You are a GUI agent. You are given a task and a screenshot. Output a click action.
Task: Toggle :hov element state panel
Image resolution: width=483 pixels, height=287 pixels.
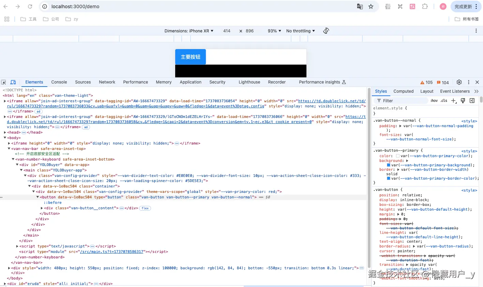(434, 101)
